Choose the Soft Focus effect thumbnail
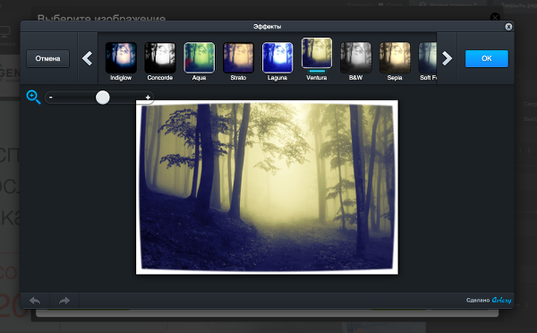 428,57
